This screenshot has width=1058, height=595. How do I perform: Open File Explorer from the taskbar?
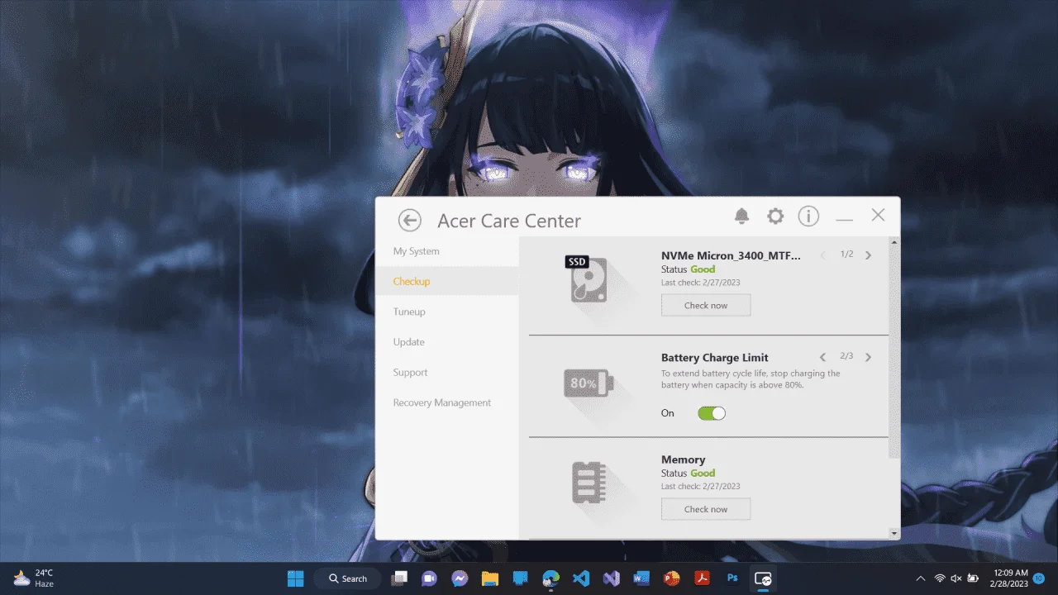coord(490,578)
